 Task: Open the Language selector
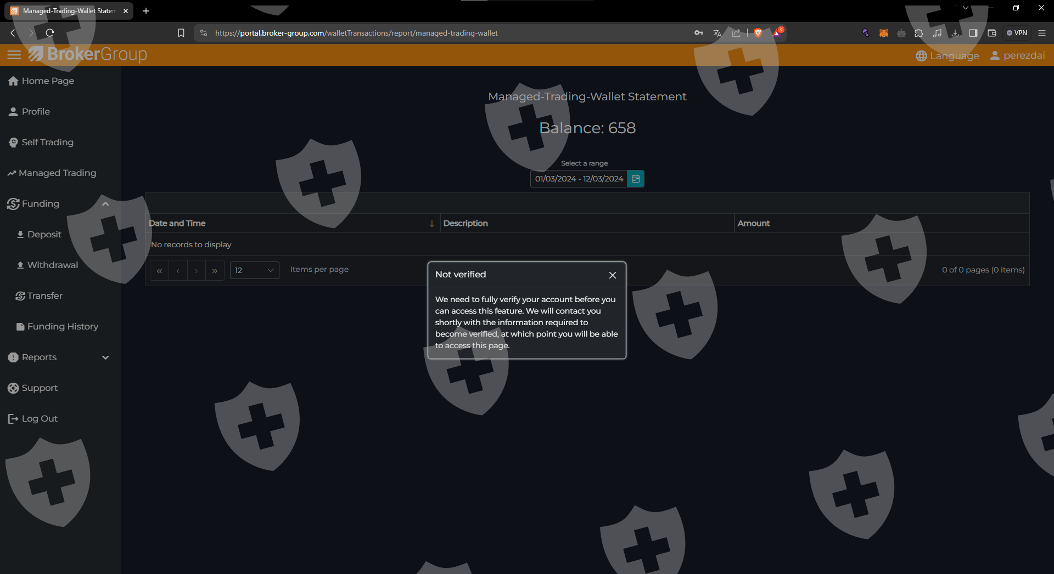[948, 56]
